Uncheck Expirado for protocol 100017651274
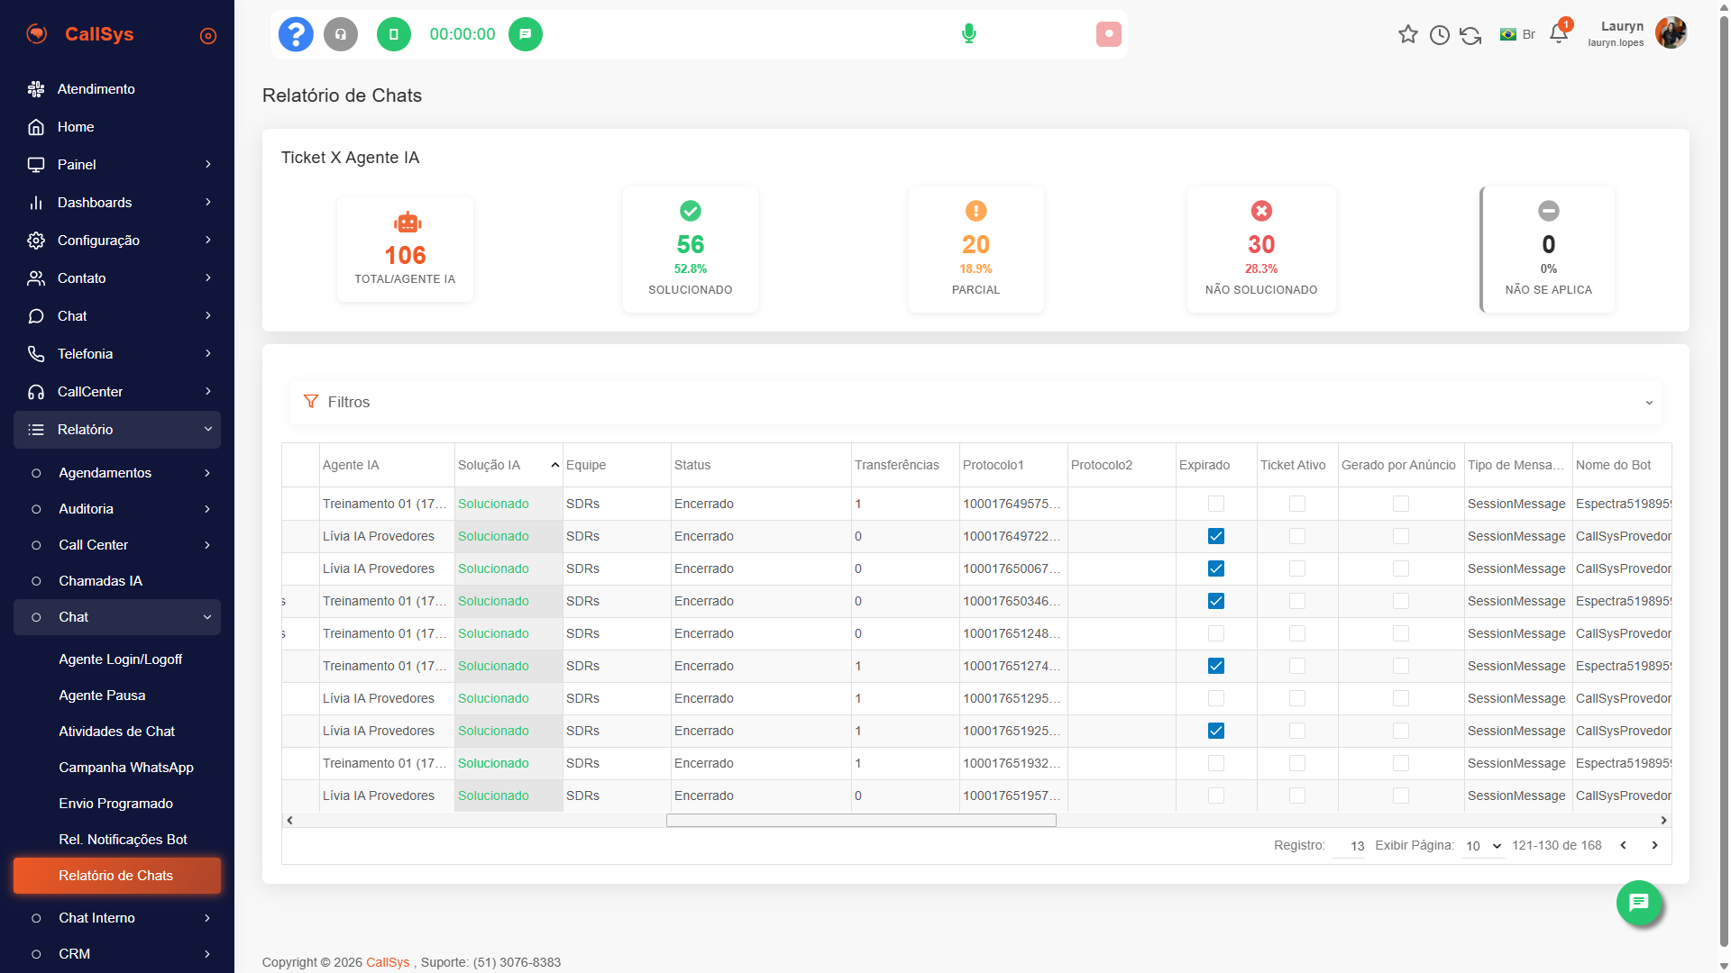 (1216, 666)
